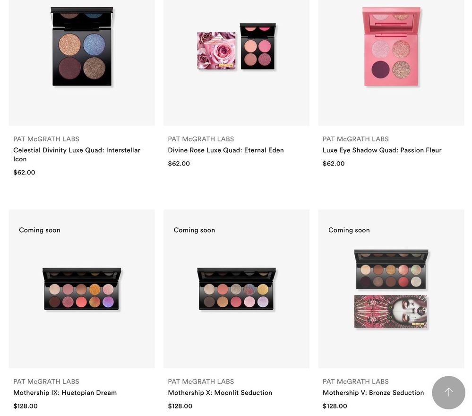Open Divine Rose Luxe Quad: Eternal Eden link
This screenshot has height=416, width=472.
(226, 150)
